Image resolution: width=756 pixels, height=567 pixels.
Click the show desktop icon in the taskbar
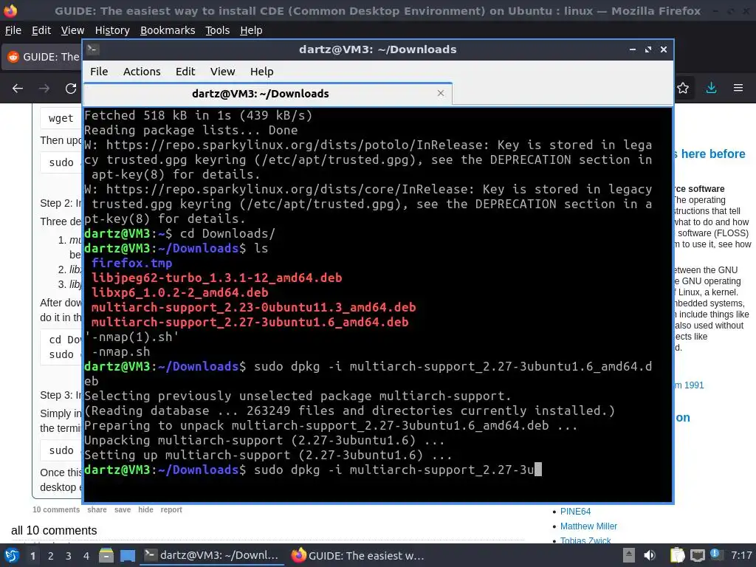[128, 555]
